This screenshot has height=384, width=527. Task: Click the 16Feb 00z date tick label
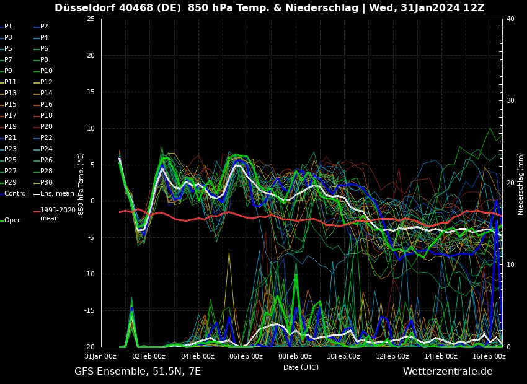tap(490, 356)
